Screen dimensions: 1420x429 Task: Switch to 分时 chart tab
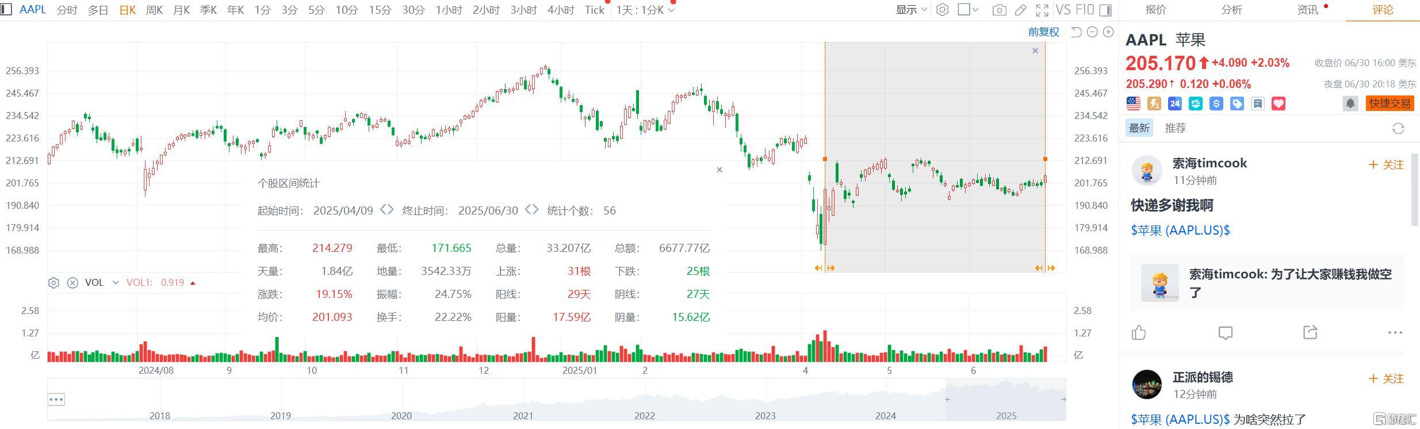(x=67, y=10)
